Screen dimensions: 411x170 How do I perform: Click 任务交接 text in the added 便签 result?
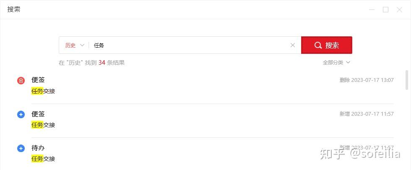point(43,125)
